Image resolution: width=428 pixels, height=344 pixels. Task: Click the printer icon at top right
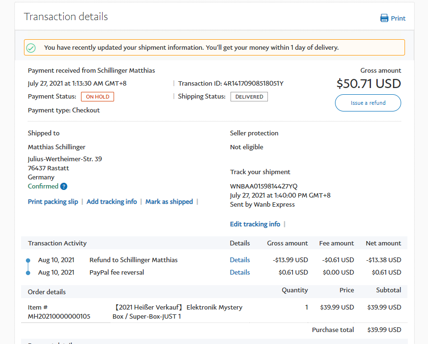(x=384, y=18)
